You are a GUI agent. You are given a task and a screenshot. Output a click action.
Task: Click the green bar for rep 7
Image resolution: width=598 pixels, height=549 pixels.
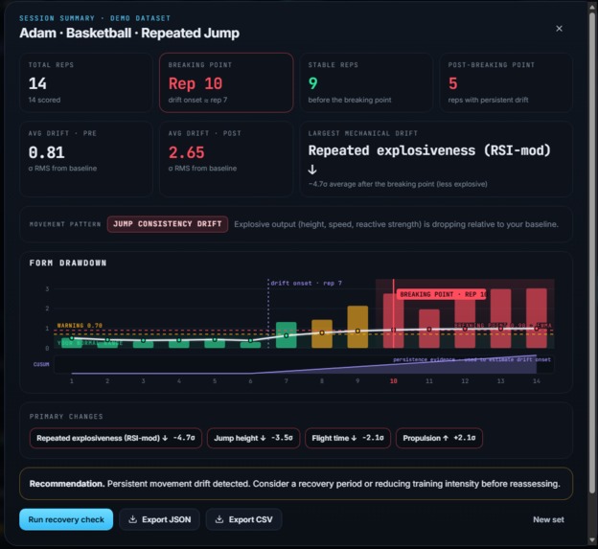point(286,335)
